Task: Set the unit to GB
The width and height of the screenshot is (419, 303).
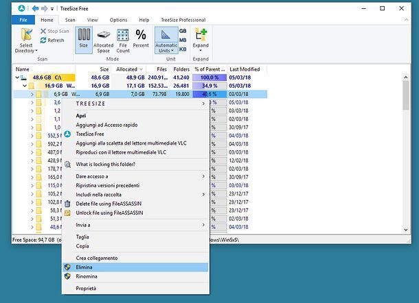Action: [x=183, y=31]
